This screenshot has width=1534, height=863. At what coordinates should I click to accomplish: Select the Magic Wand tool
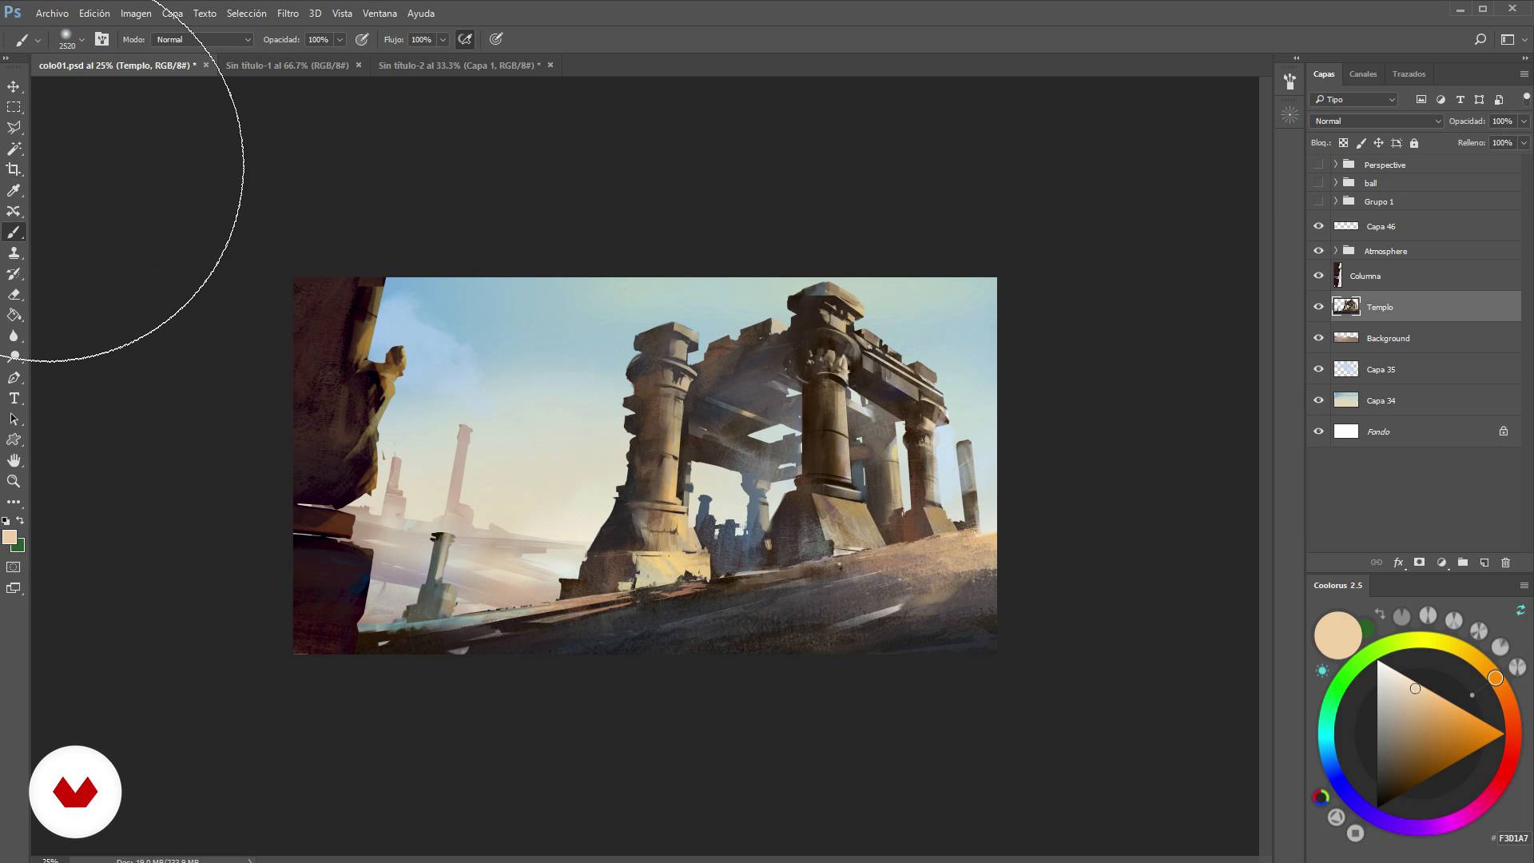14,149
